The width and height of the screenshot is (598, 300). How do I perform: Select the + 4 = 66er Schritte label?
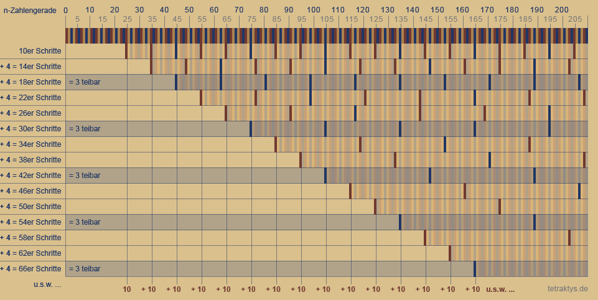point(31,269)
